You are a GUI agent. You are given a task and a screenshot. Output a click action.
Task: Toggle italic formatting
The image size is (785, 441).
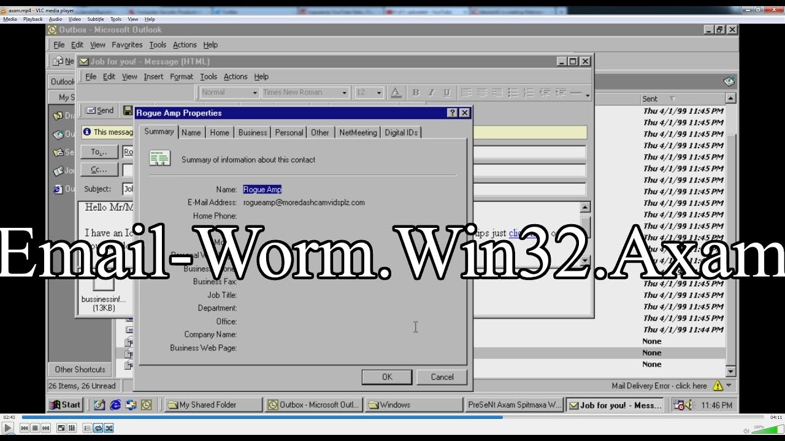coord(431,92)
